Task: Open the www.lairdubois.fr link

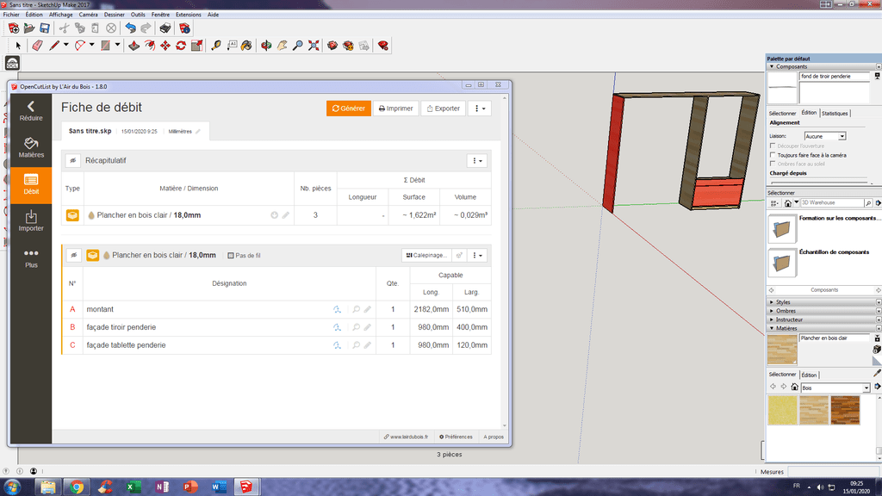Action: pyautogui.click(x=407, y=437)
